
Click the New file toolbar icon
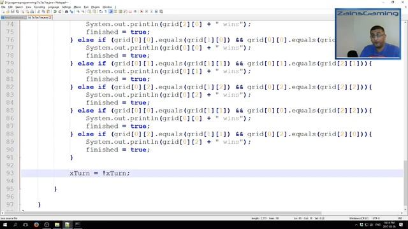coord(3,11)
